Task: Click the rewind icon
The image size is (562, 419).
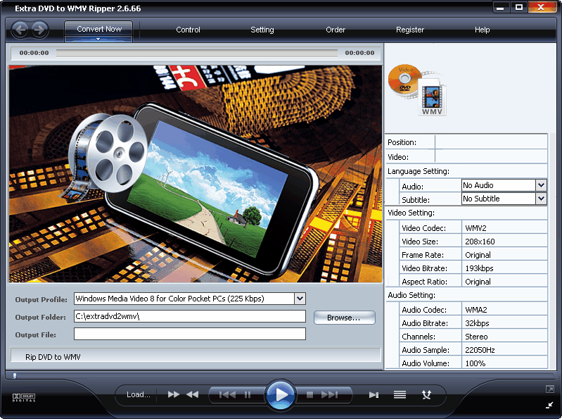Action: click(192, 395)
